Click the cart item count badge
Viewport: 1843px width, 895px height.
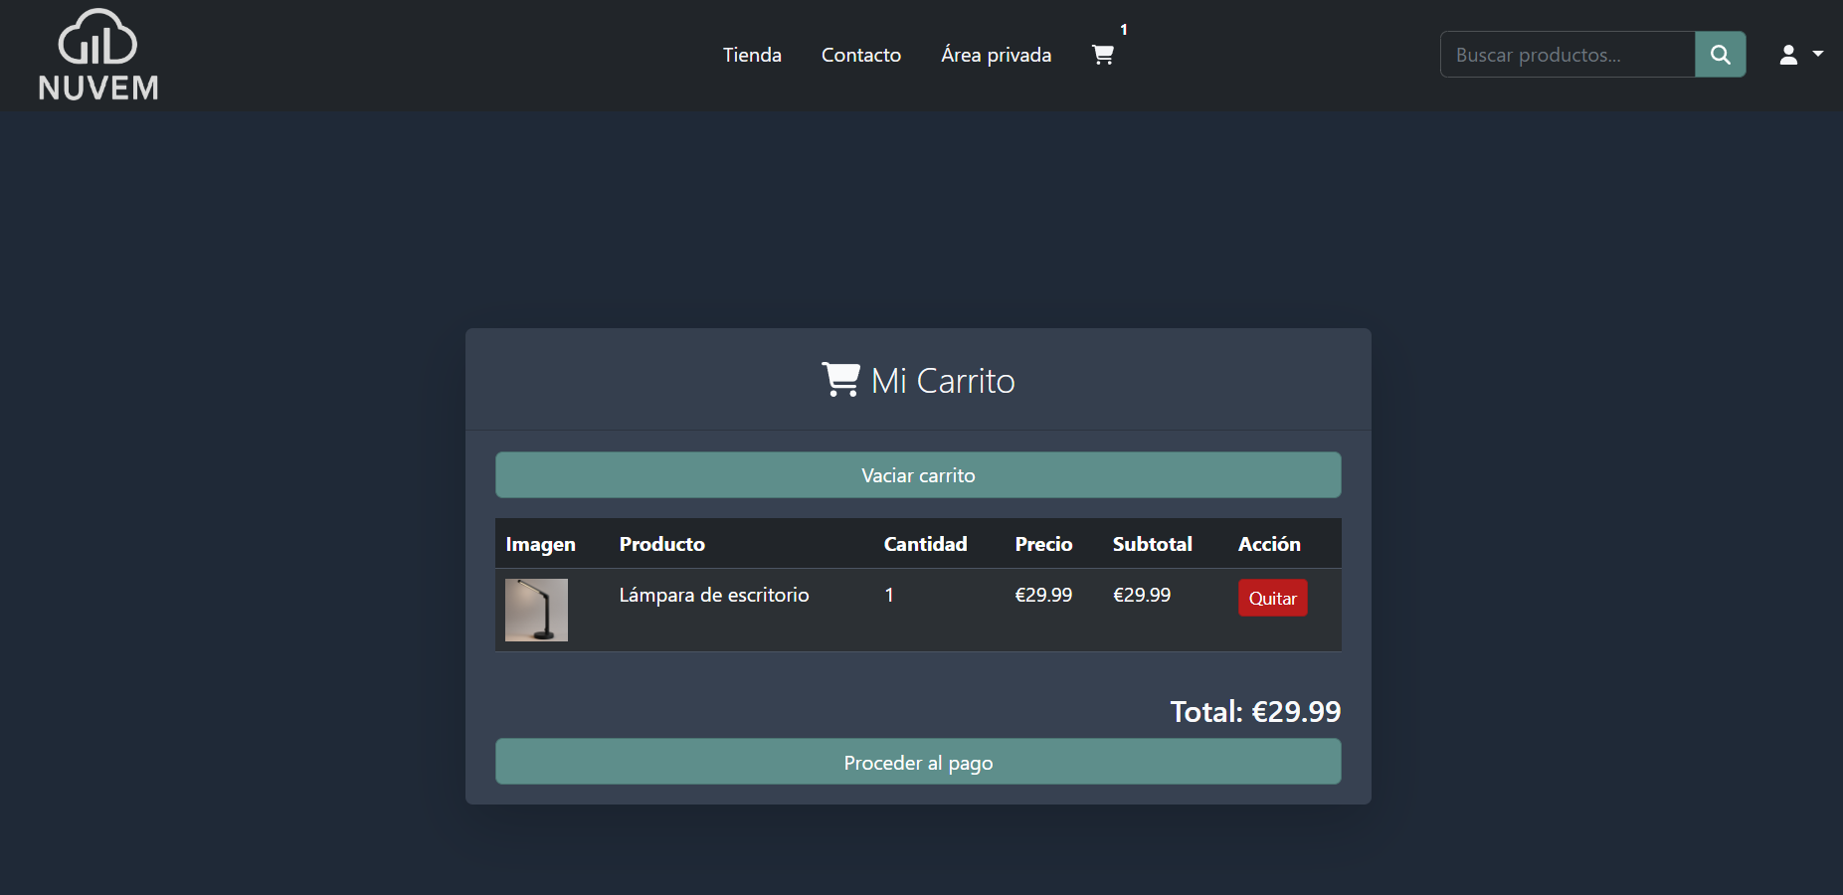(1124, 30)
